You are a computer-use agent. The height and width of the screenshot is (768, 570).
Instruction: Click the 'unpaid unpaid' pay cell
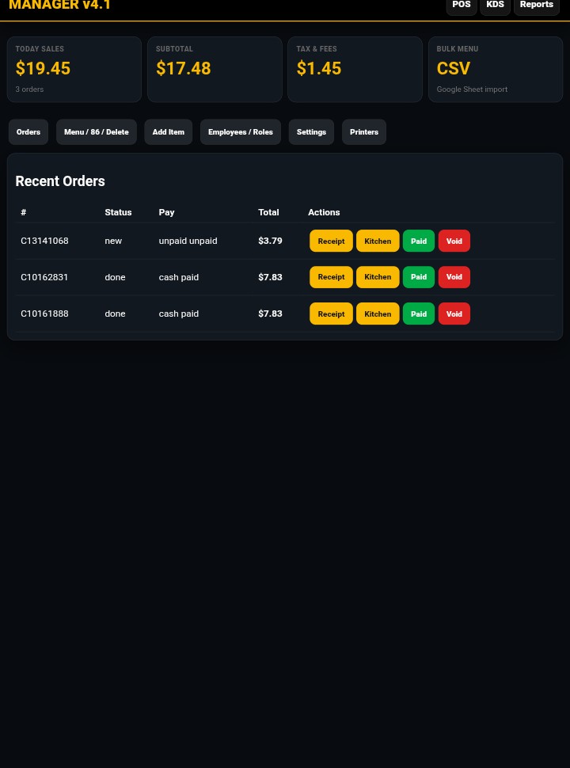pos(188,241)
